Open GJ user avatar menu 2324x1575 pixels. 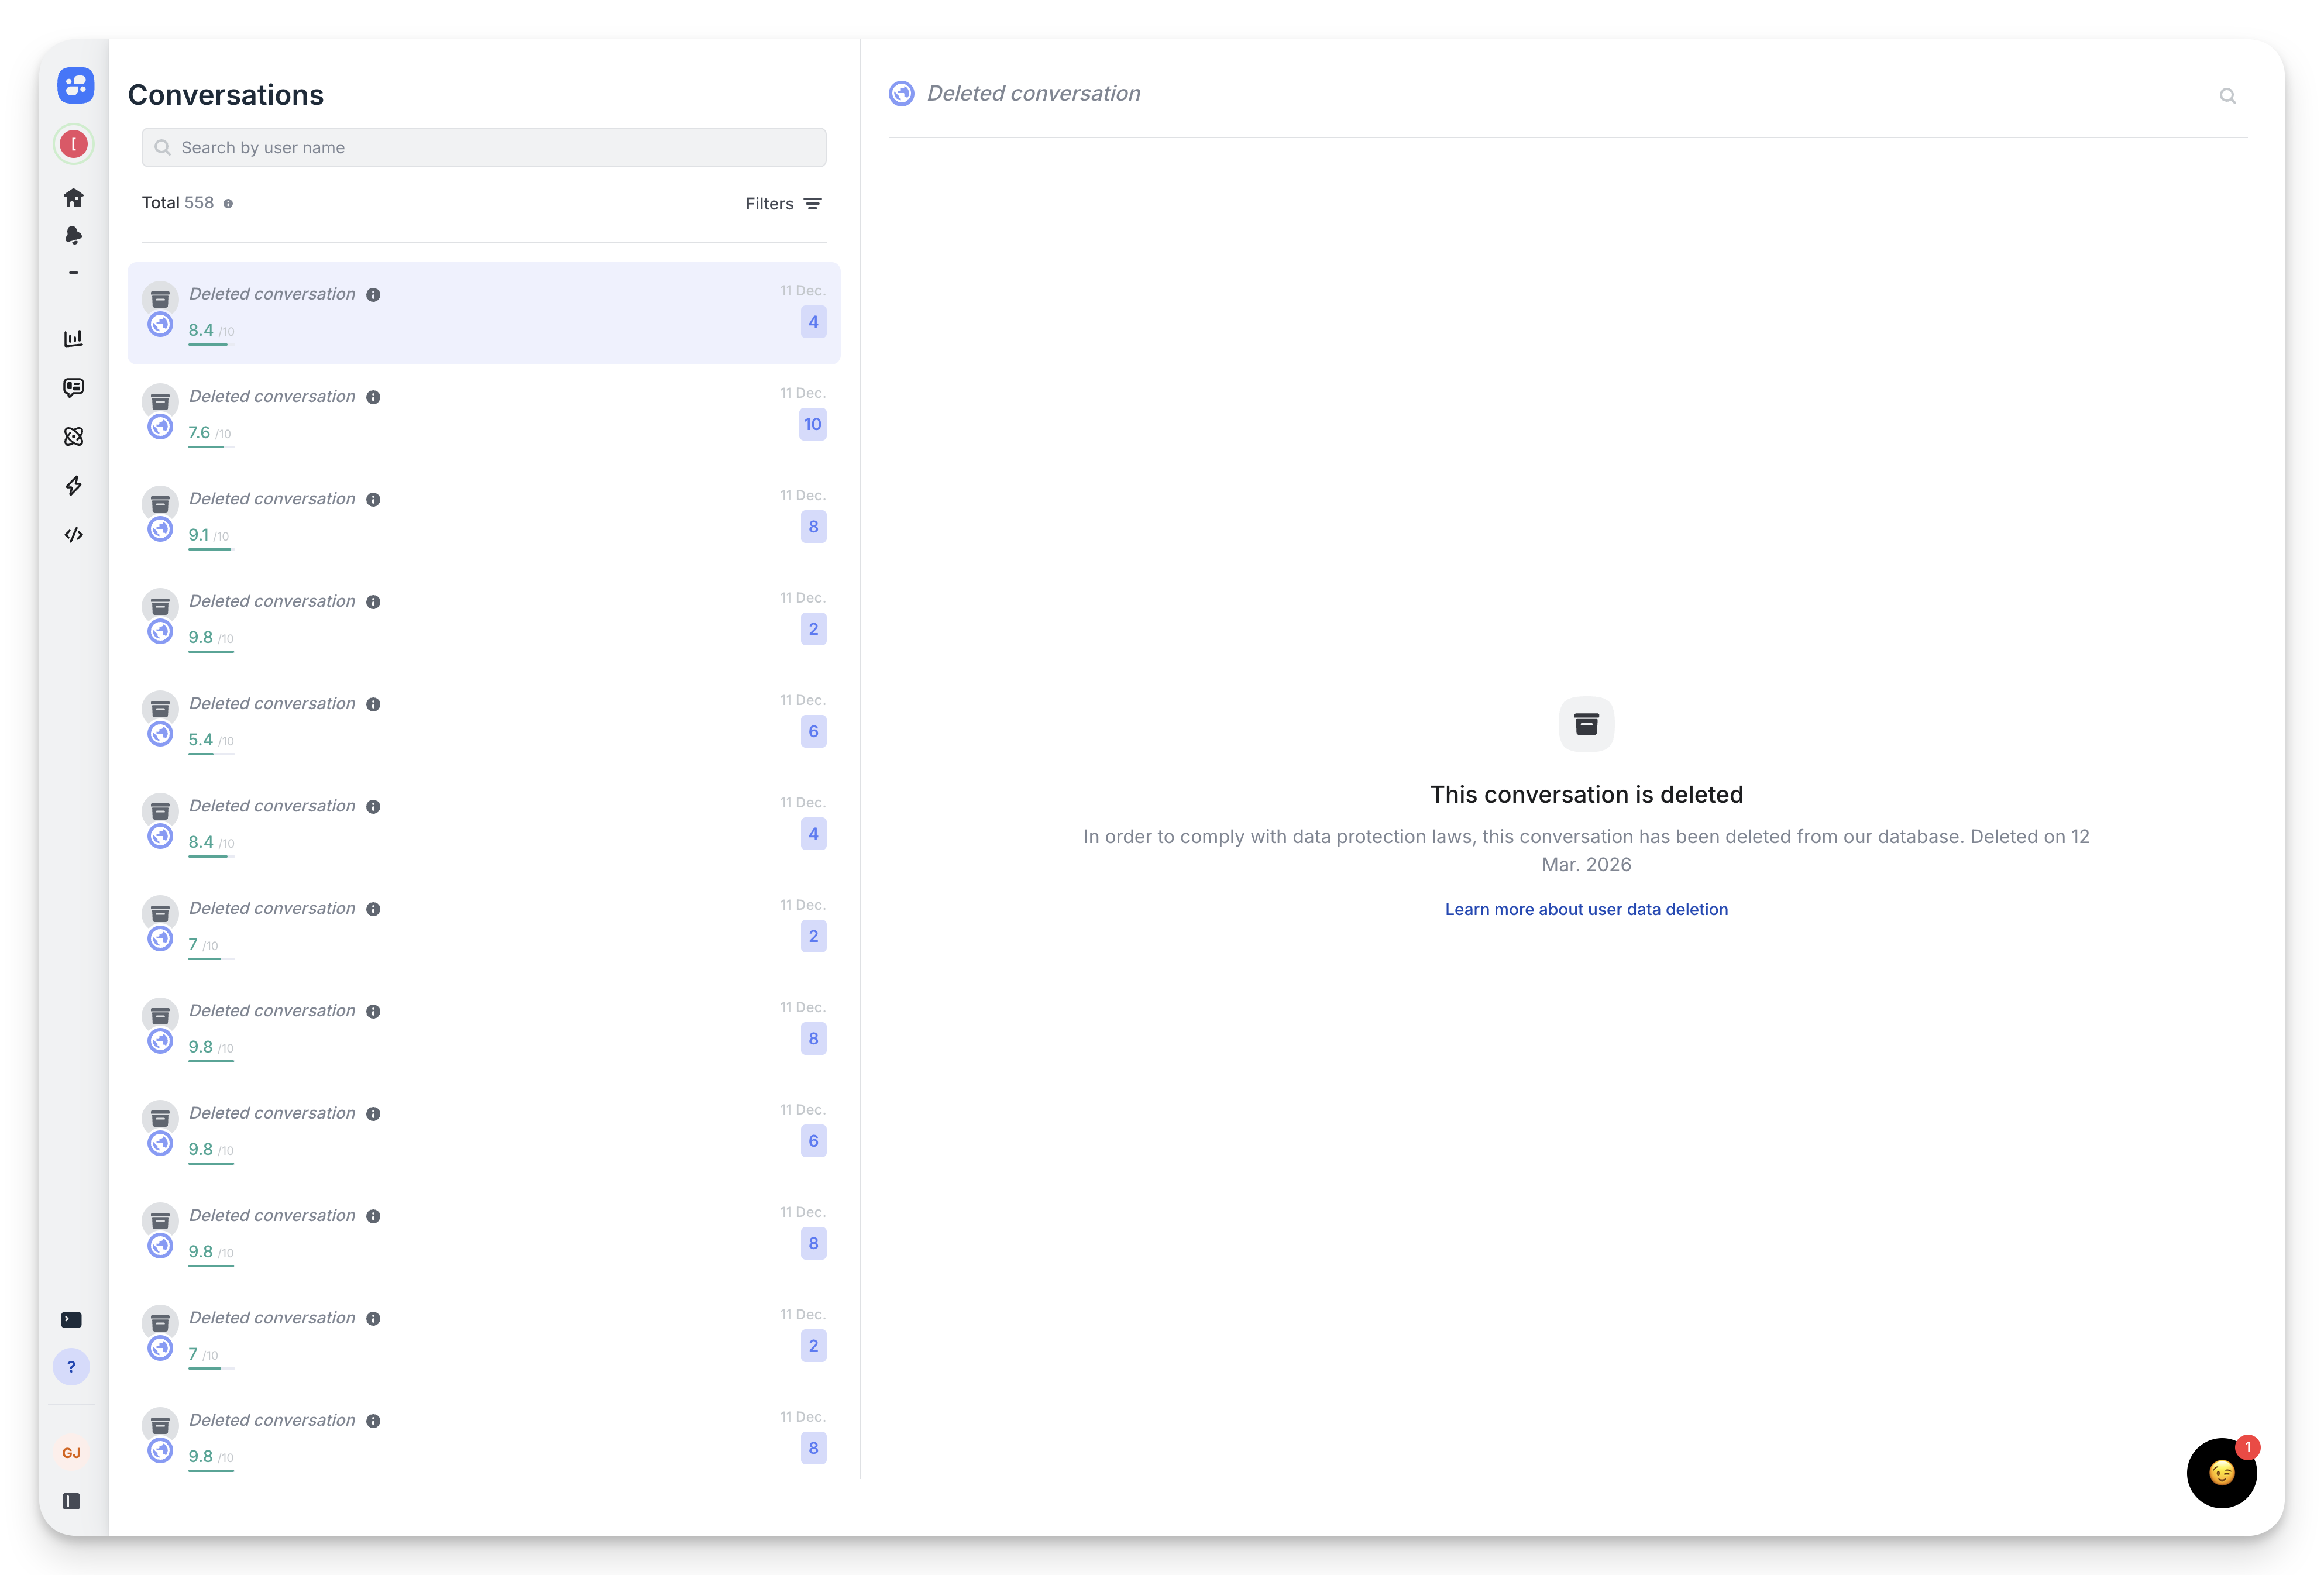click(71, 1453)
